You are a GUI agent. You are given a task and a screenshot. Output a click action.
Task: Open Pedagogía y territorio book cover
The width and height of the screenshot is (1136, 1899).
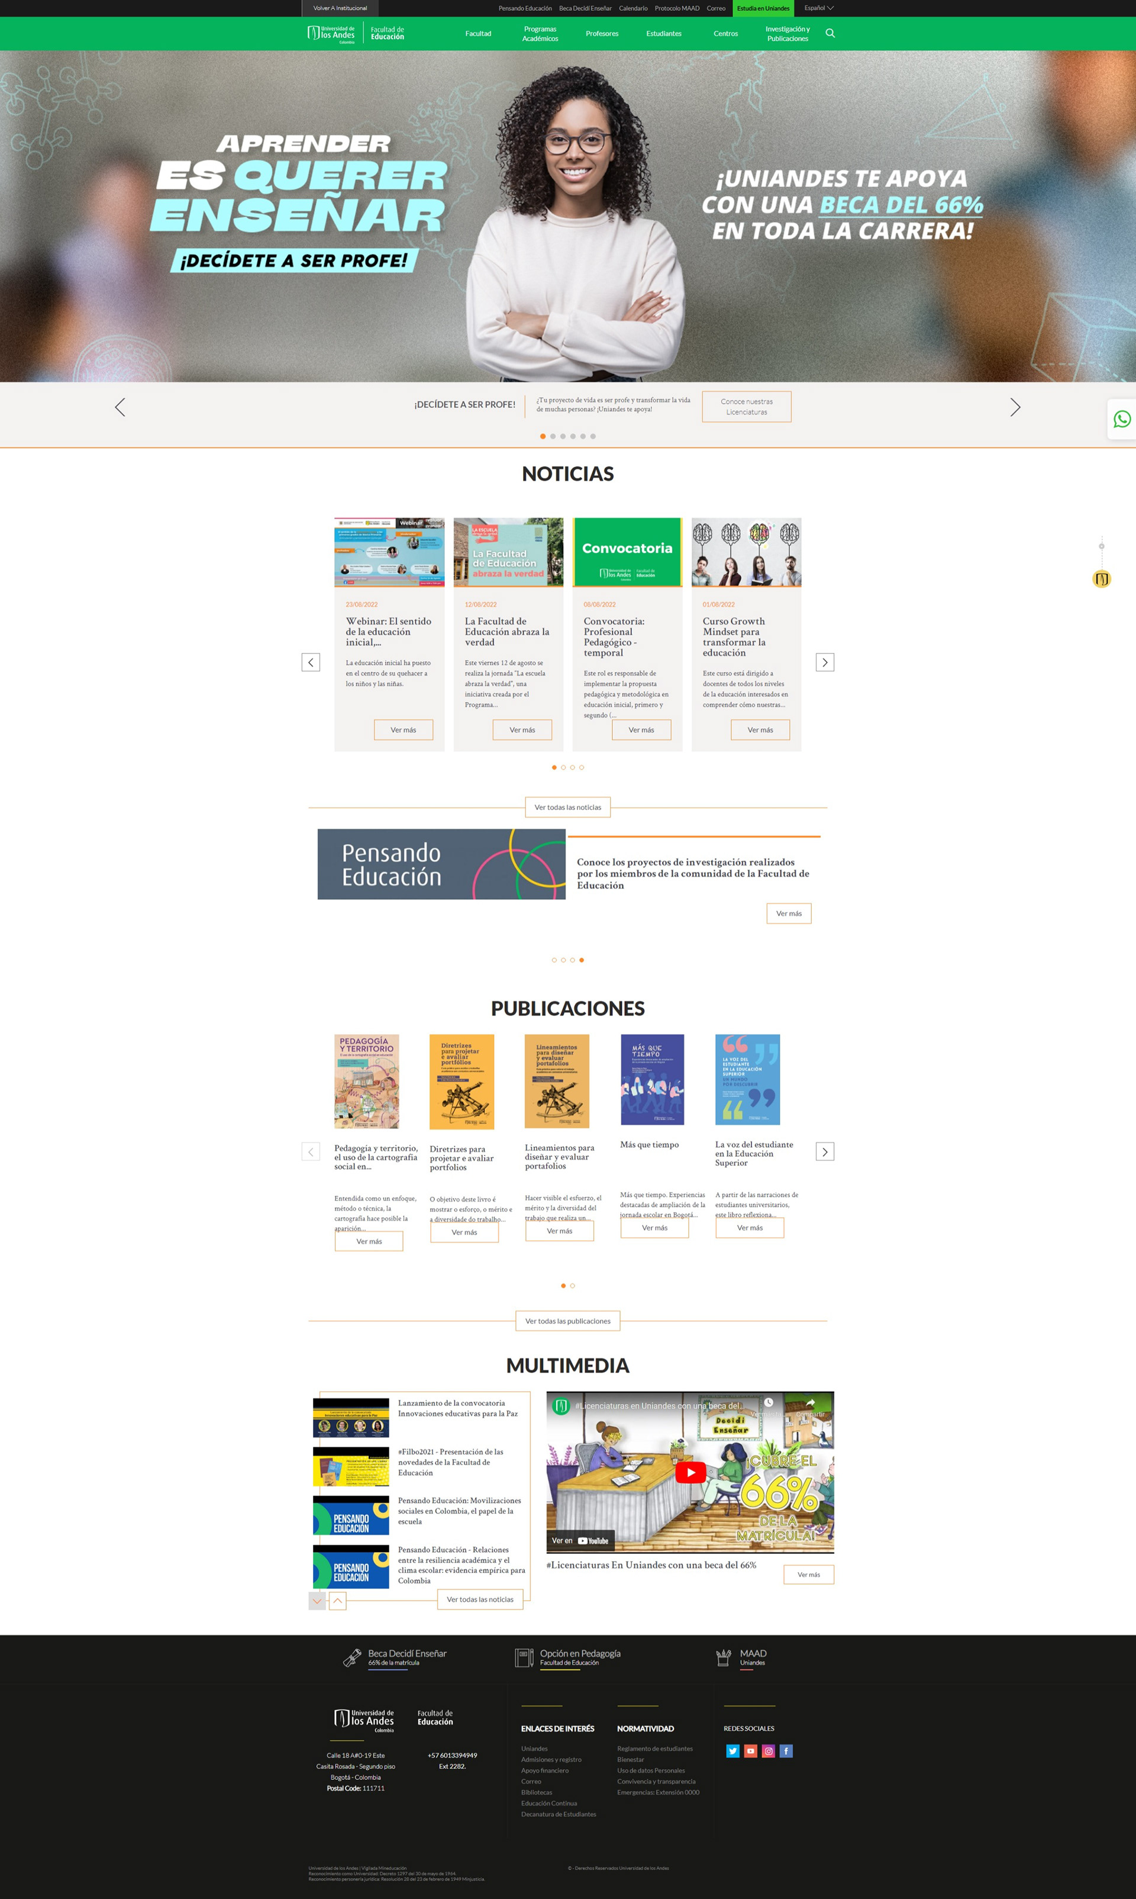coord(366,1080)
